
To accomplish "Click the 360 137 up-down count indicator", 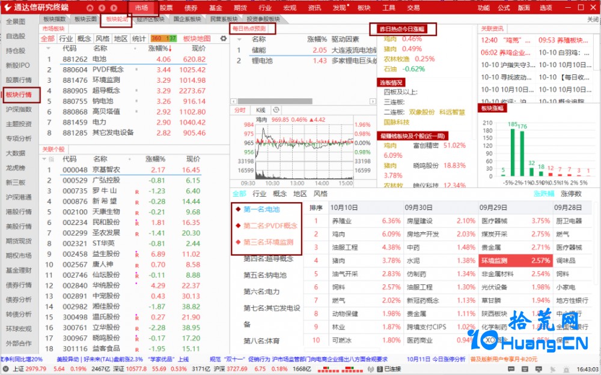I will [x=163, y=38].
